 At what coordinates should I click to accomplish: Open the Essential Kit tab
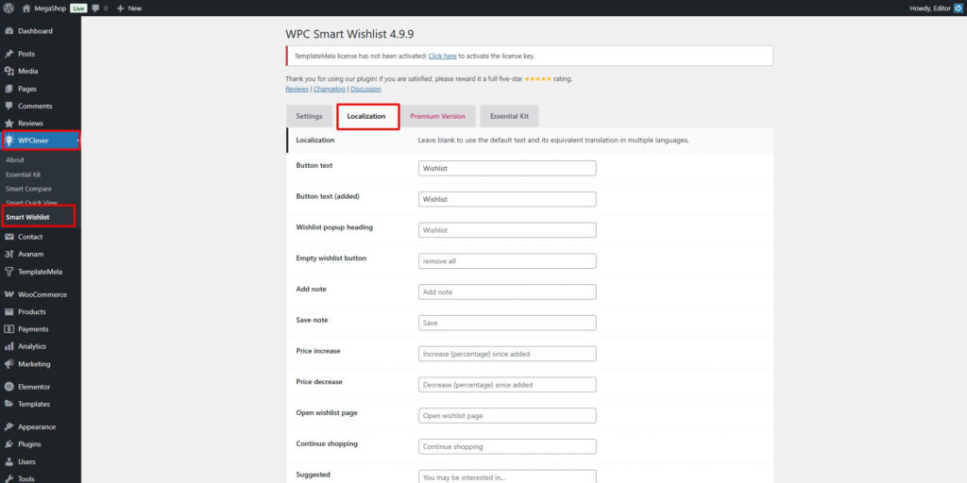(x=509, y=116)
